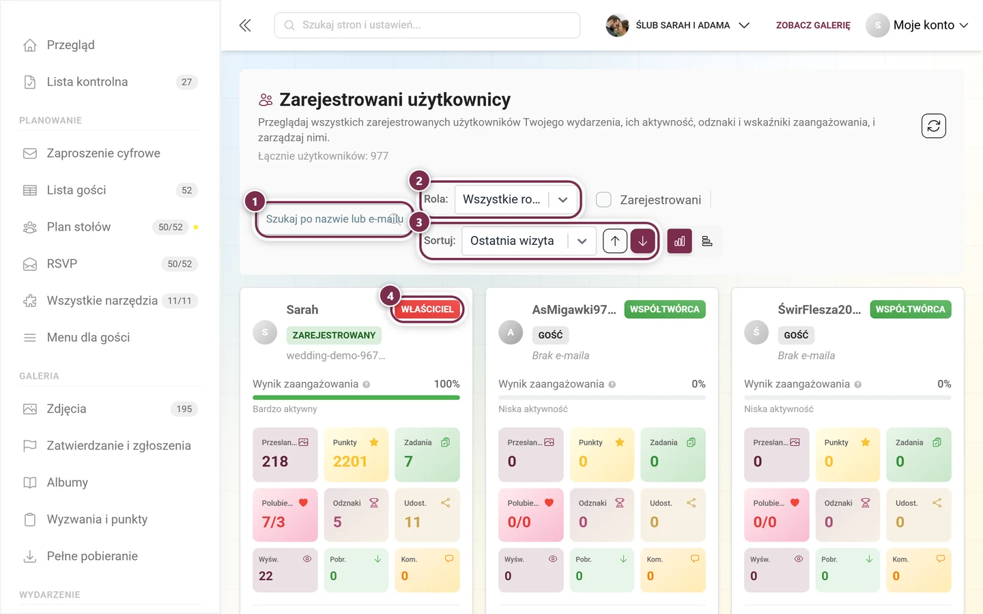983x614 pixels.
Task: Click the Zarejestrowany status tag on Sarah's card
Action: click(x=334, y=335)
